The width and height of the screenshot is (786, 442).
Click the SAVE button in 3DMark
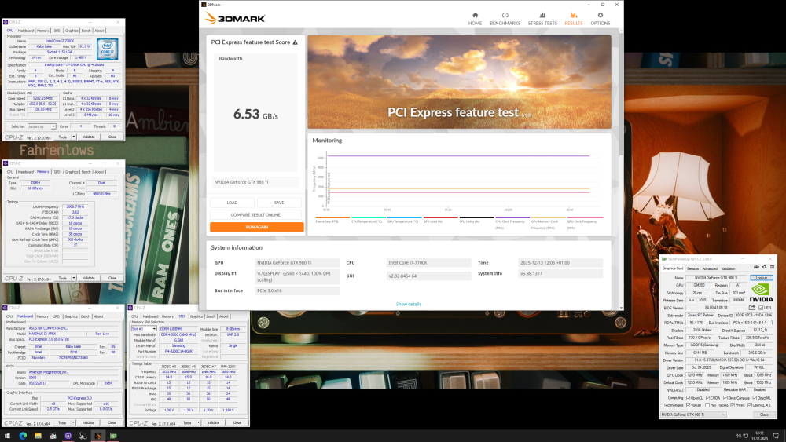click(279, 203)
